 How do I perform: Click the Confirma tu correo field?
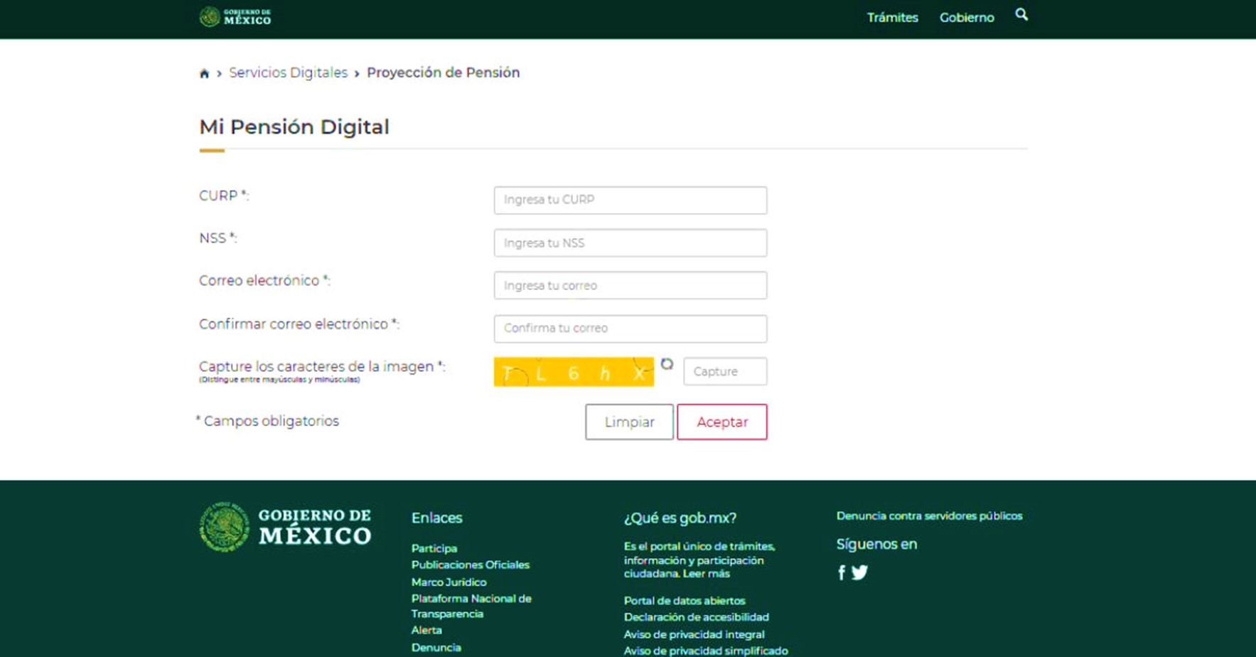[630, 328]
